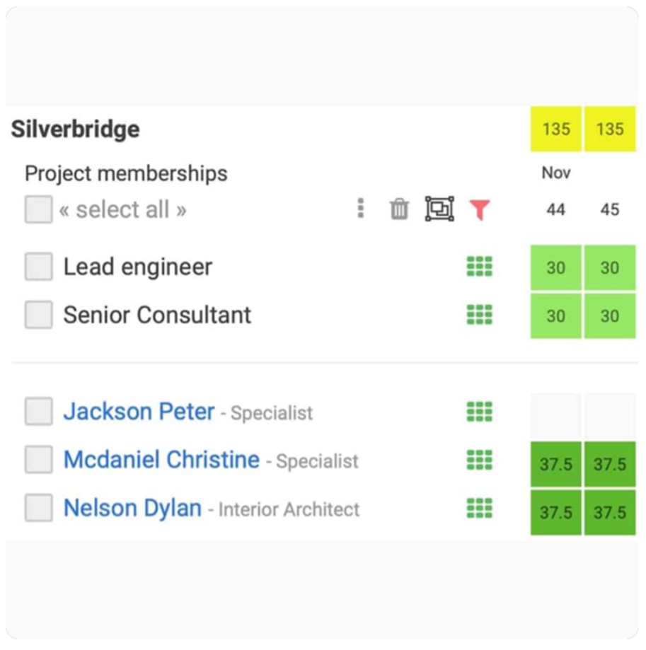
Task: Open grid icon for Jackson Peter
Action: (x=479, y=412)
